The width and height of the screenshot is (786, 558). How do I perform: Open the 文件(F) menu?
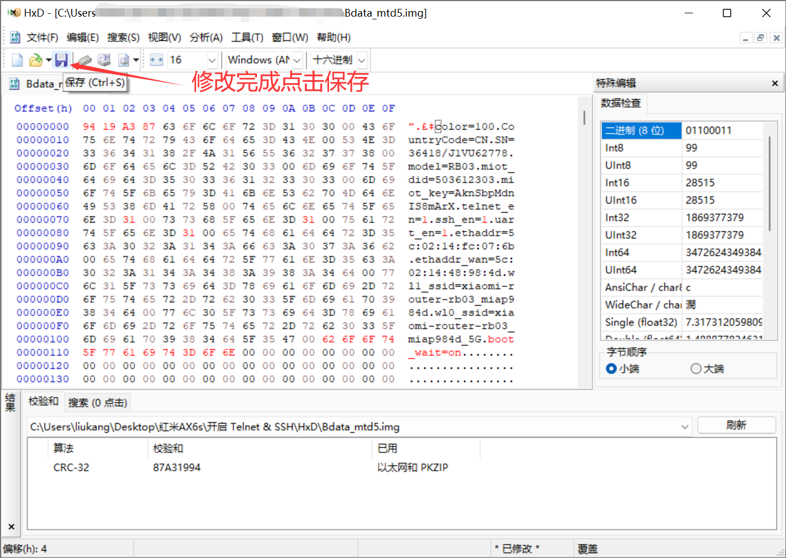[x=42, y=37]
